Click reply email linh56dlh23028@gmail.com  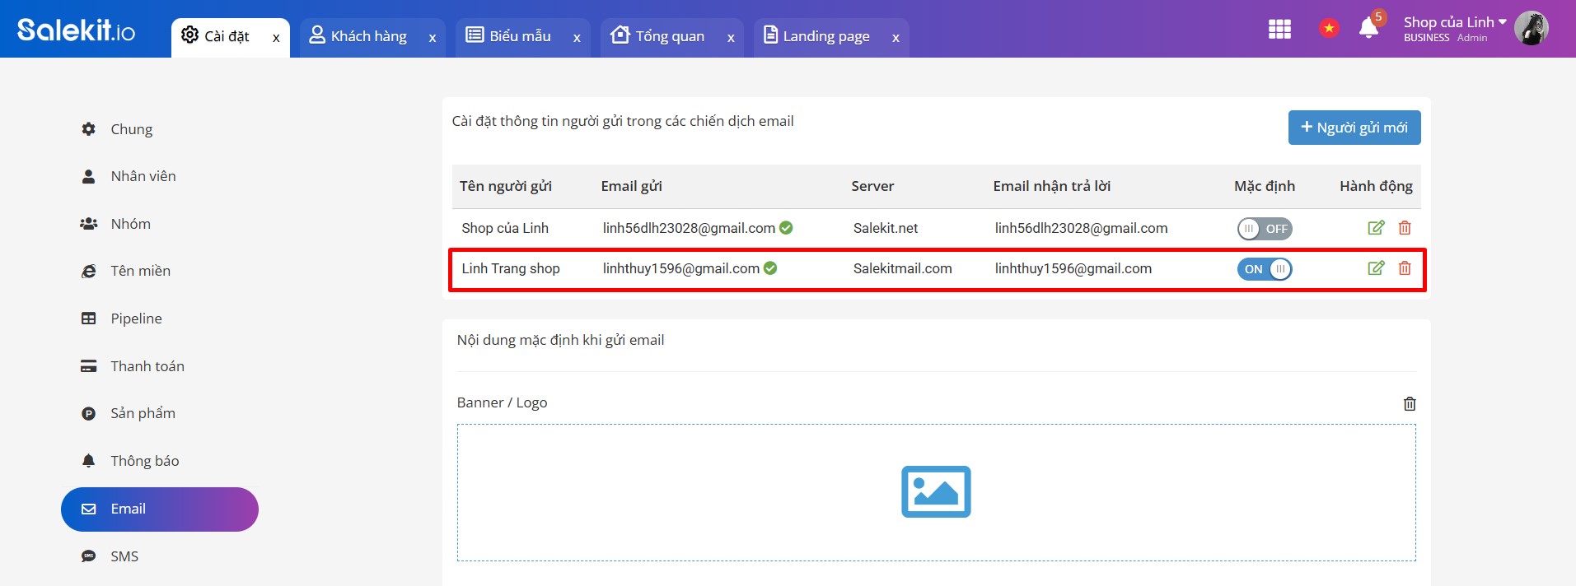coord(1081,228)
